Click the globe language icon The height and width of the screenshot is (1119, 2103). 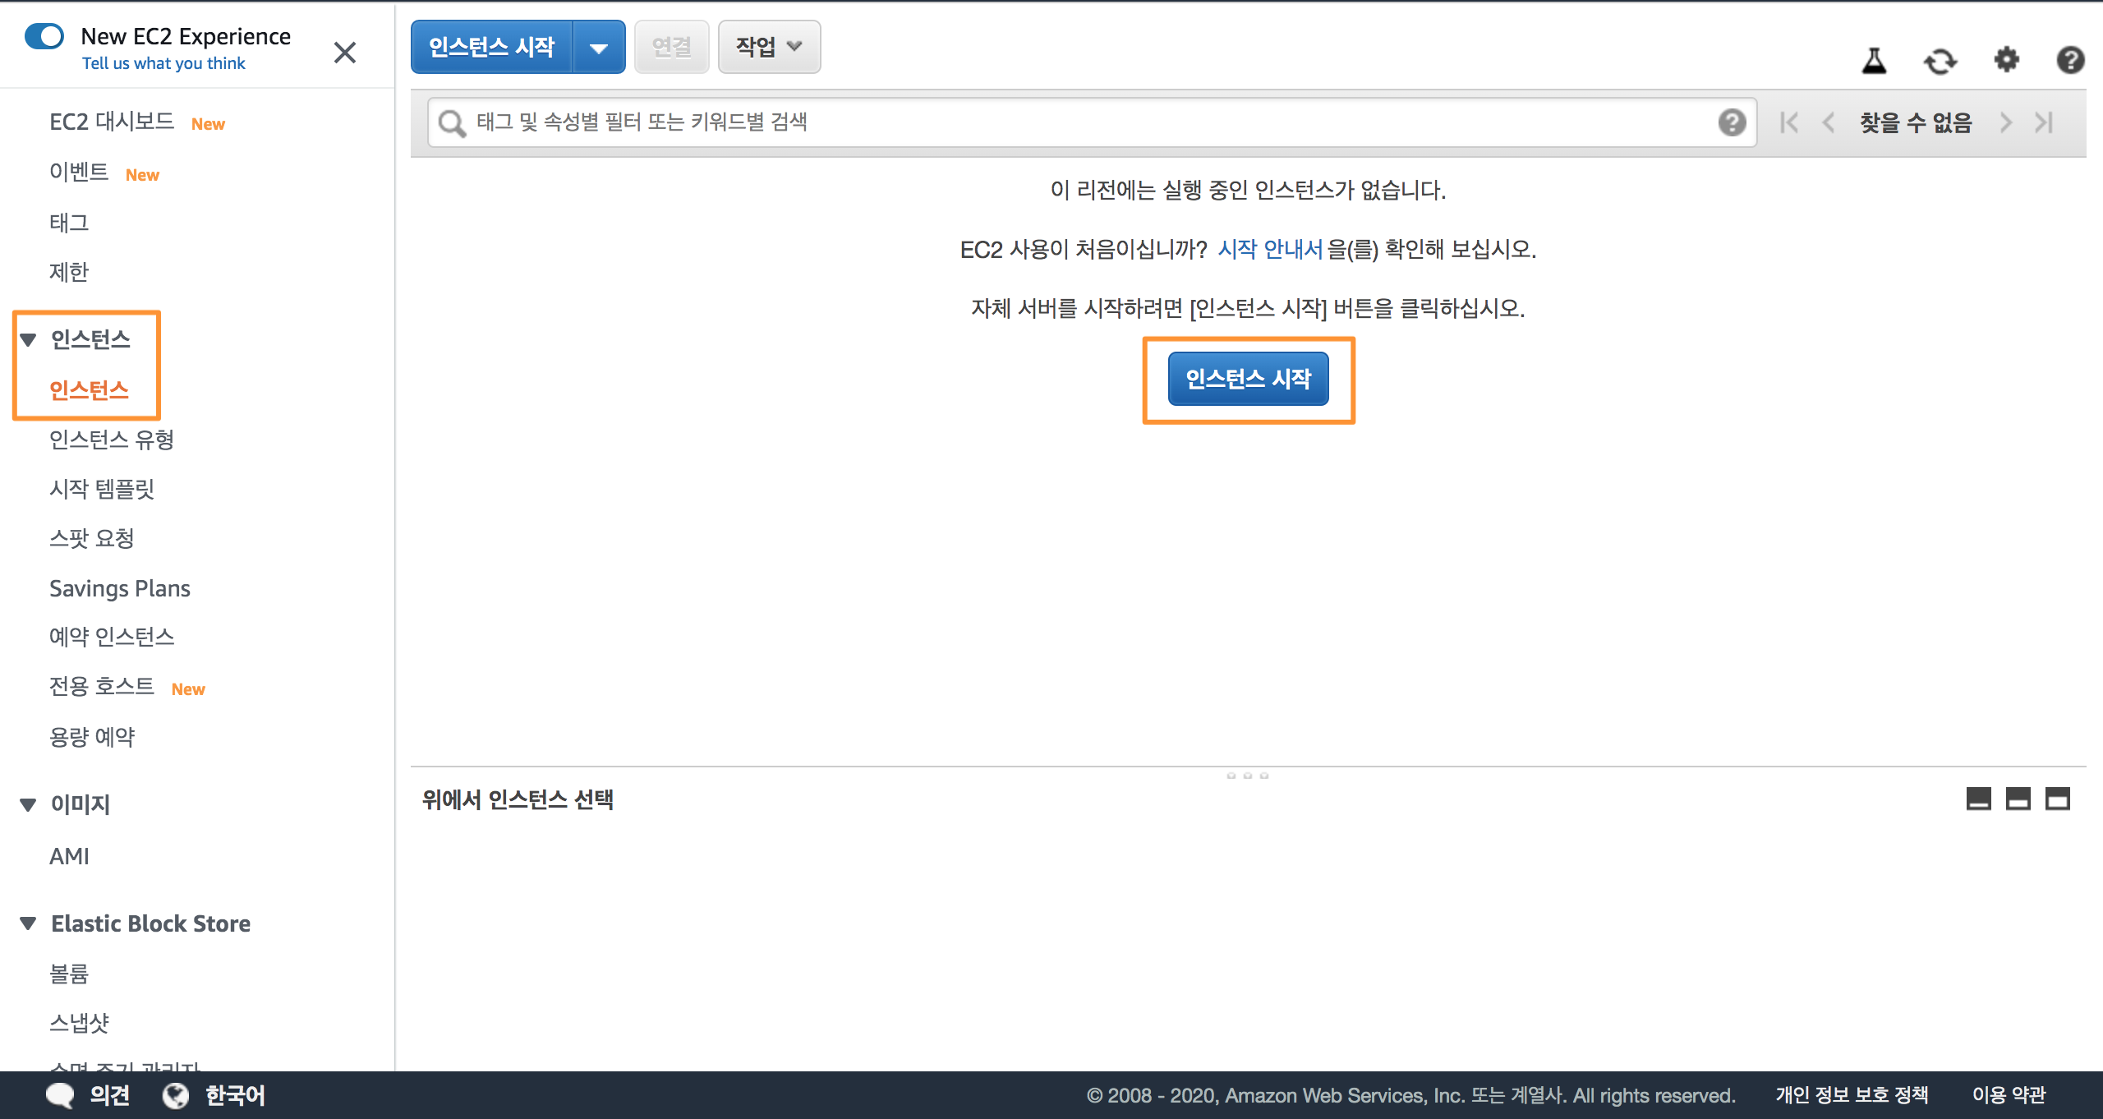(x=176, y=1095)
